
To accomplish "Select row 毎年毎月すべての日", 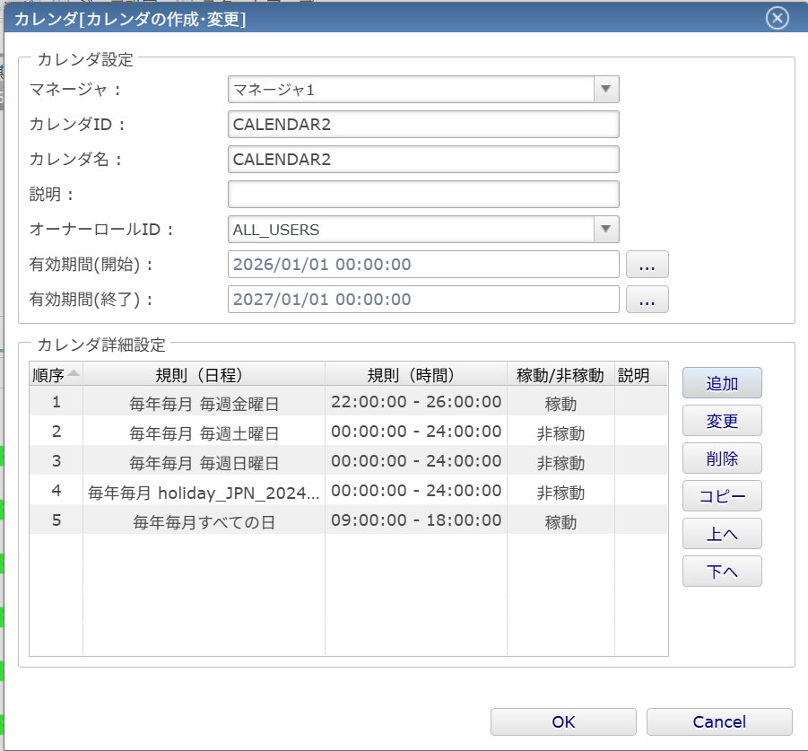I will (x=348, y=520).
